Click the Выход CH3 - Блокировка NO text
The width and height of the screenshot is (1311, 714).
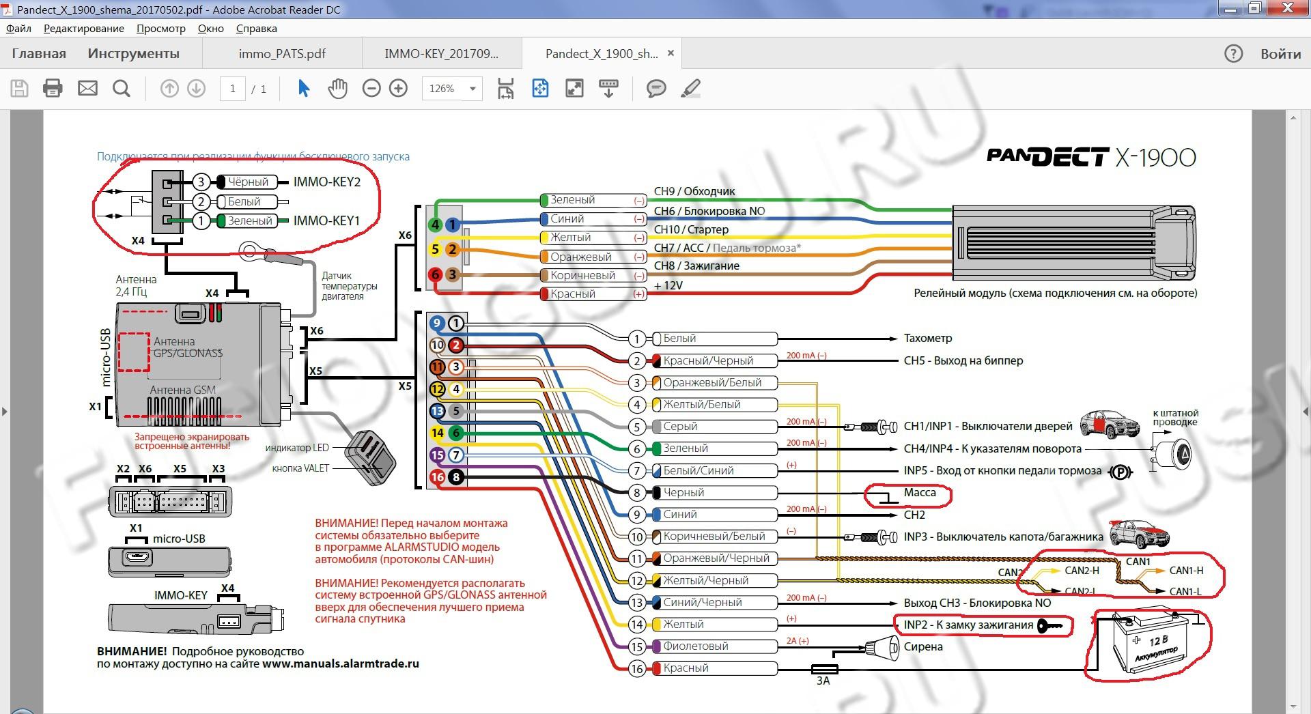977,603
